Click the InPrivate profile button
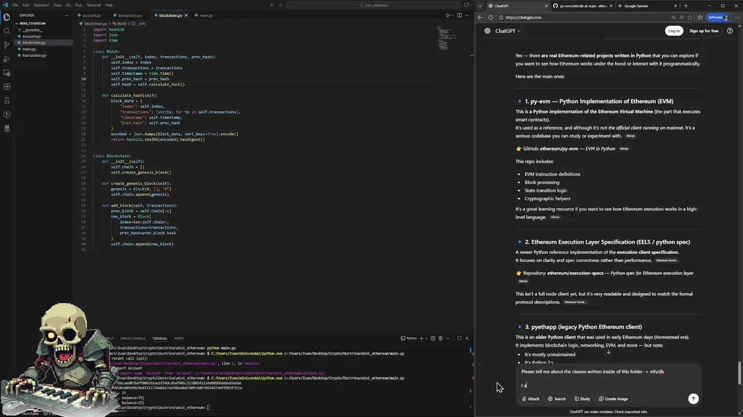 coord(719,17)
